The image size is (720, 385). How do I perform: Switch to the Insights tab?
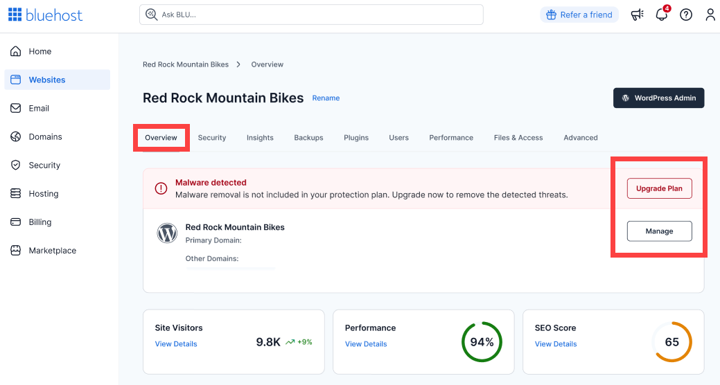coord(260,138)
